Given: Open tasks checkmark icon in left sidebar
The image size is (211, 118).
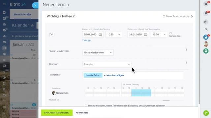Looking at the screenshot, I should coord(4,18).
